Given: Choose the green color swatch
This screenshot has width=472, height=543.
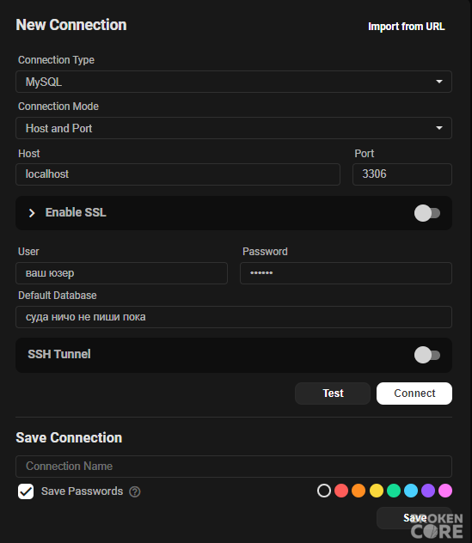Looking at the screenshot, I should tap(394, 491).
